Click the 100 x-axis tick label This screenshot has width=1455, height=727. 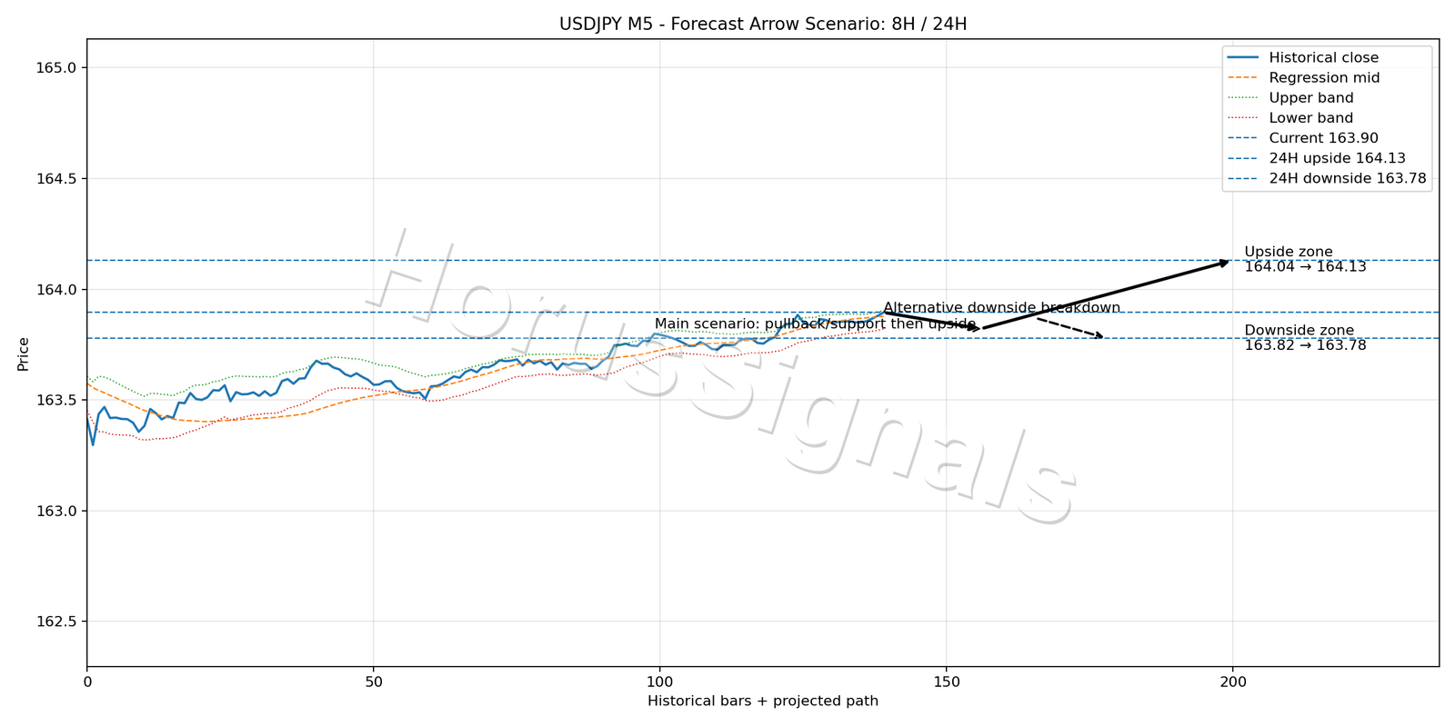click(659, 681)
